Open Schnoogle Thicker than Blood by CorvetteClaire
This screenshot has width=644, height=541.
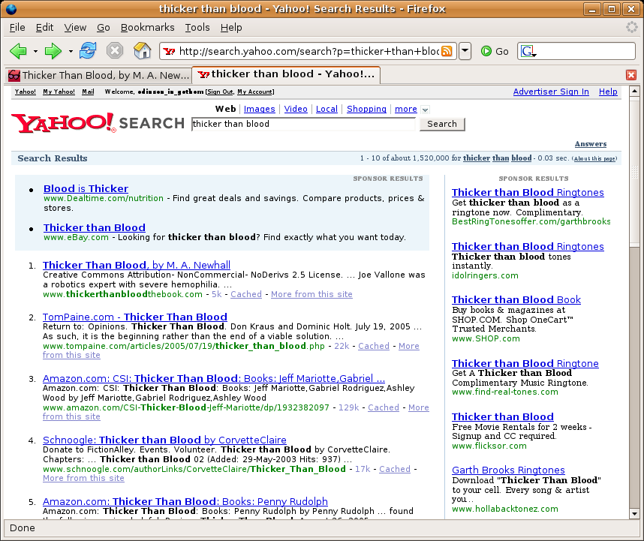click(x=164, y=440)
